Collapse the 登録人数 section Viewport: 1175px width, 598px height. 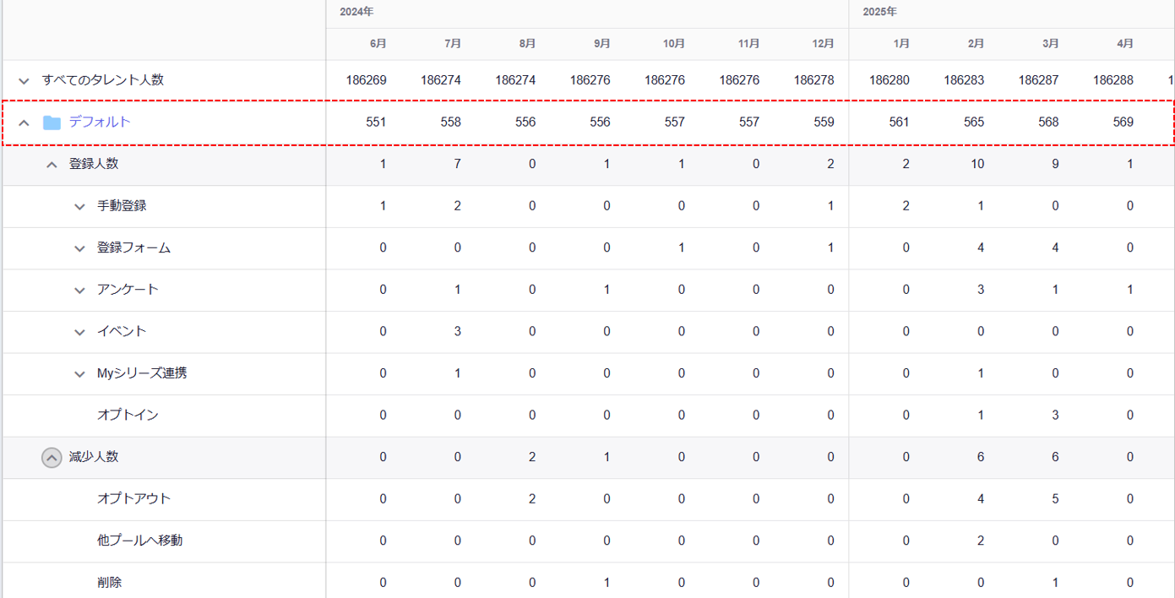52,165
